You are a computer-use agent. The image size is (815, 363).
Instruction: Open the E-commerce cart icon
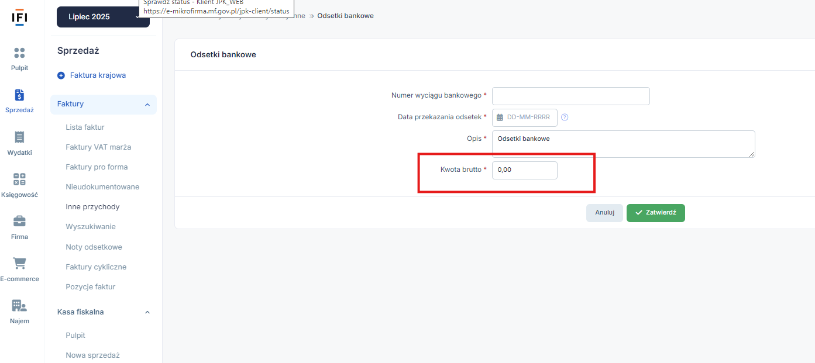click(x=19, y=264)
